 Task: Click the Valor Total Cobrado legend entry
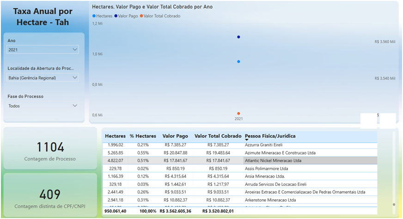pyautogui.click(x=161, y=16)
